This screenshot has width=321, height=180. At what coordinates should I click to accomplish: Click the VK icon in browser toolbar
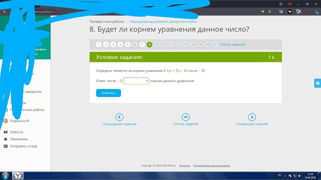tap(290, 11)
